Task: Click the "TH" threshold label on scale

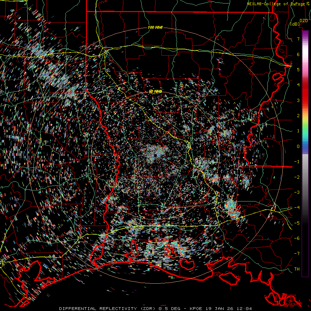Action: coord(297,269)
